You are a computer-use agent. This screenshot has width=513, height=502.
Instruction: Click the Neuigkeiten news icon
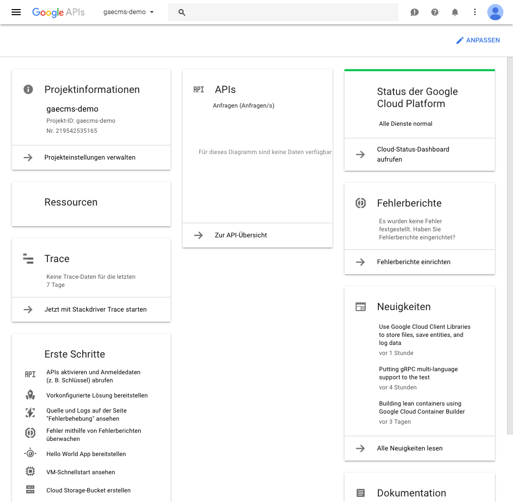pos(361,307)
